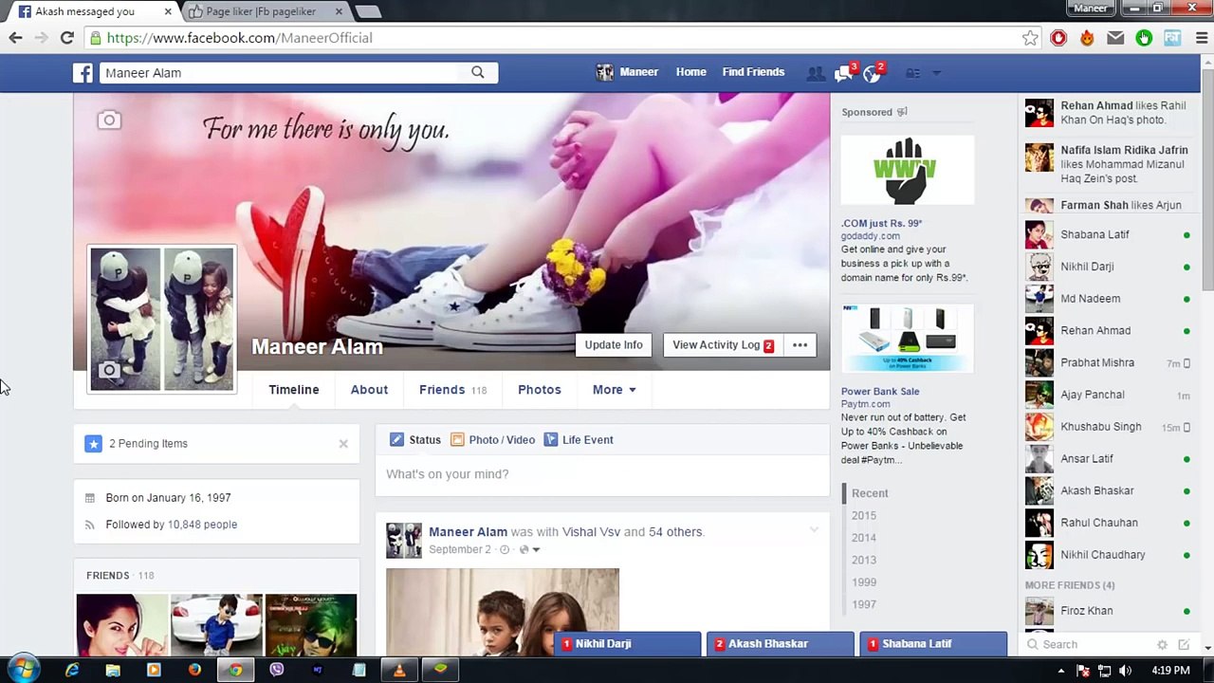Open the notifications globe icon
The height and width of the screenshot is (683, 1214).
(x=871, y=73)
